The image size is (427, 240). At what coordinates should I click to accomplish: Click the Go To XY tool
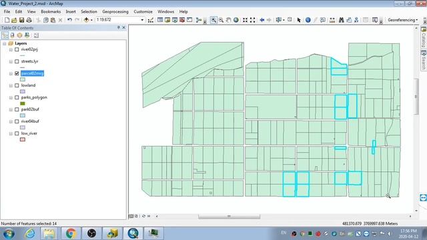(356, 20)
